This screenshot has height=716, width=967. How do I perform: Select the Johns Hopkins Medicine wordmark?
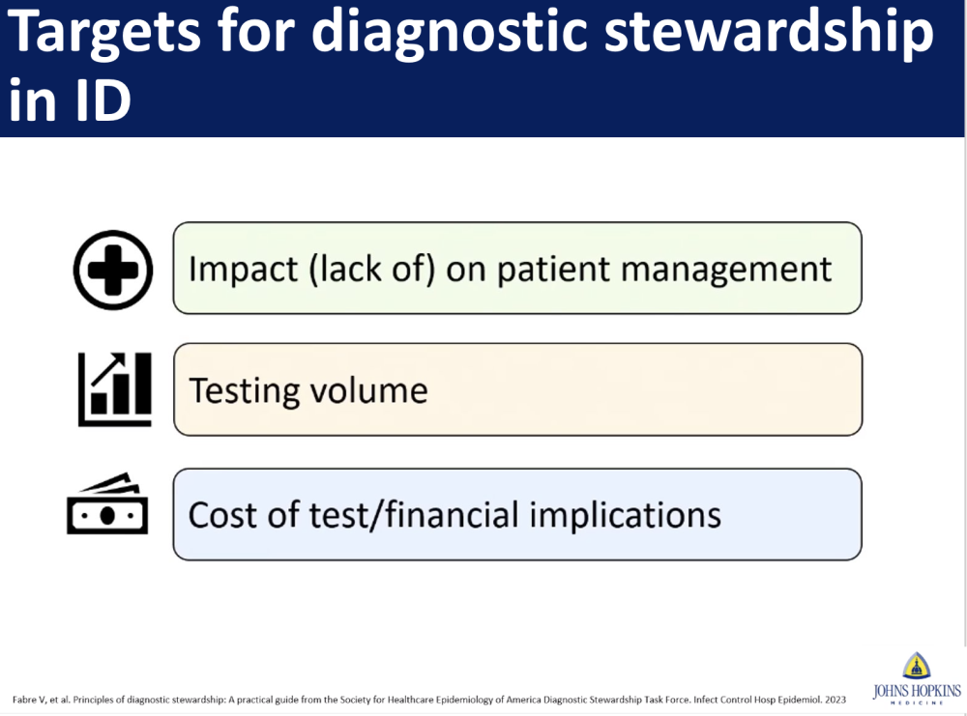(x=917, y=693)
